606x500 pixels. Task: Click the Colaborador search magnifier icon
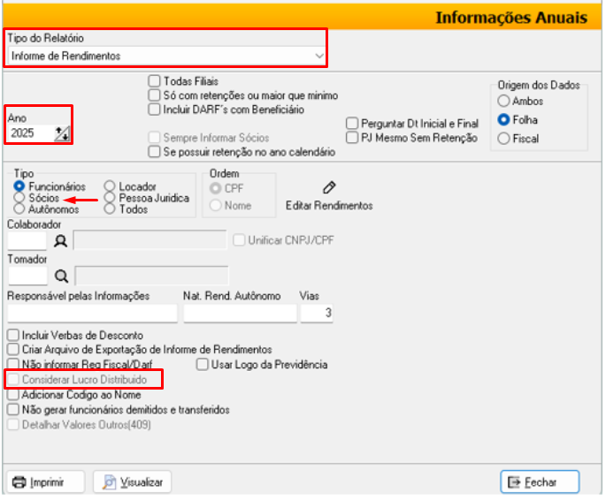(x=61, y=240)
